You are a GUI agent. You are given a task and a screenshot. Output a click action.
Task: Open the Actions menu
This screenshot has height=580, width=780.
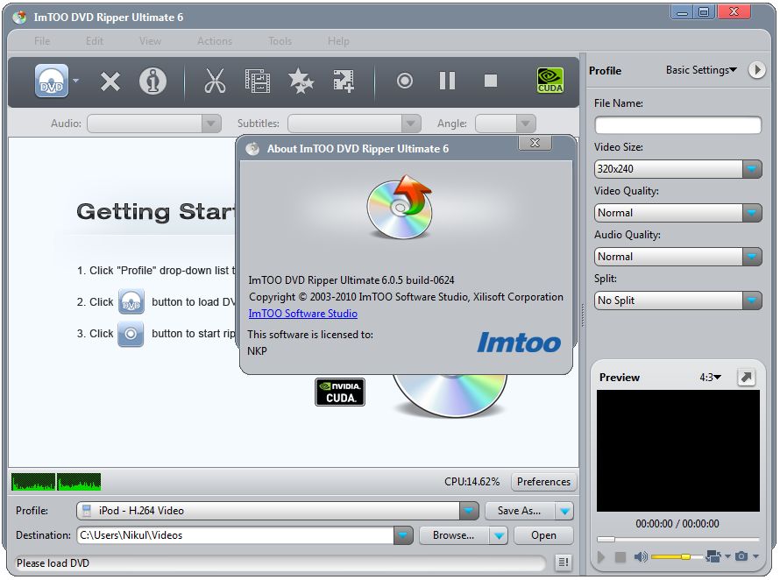215,41
